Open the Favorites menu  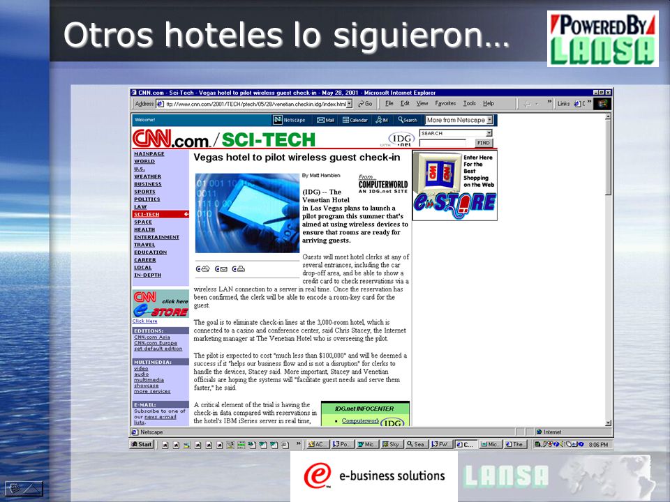pyautogui.click(x=445, y=103)
